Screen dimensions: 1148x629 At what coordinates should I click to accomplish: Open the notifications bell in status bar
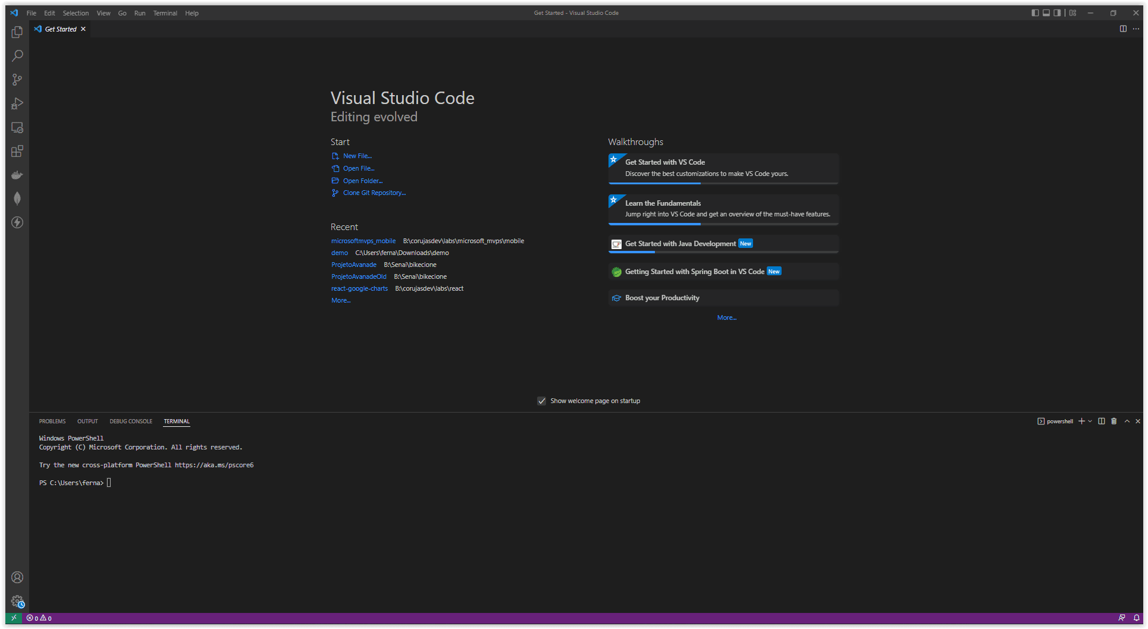tap(1136, 618)
